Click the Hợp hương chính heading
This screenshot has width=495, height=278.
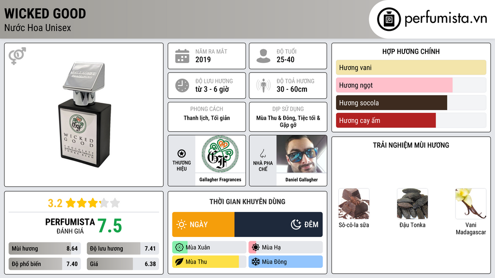[x=411, y=51]
